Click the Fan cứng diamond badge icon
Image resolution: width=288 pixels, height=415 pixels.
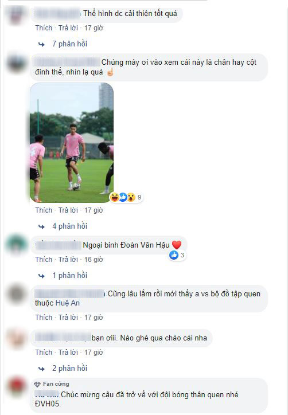coord(37,384)
